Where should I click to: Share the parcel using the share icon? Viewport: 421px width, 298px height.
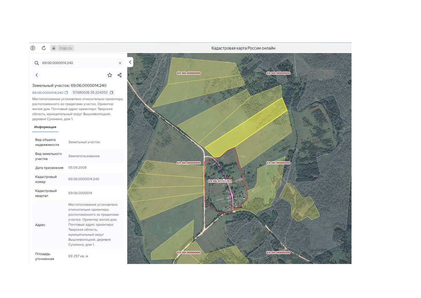click(x=120, y=75)
